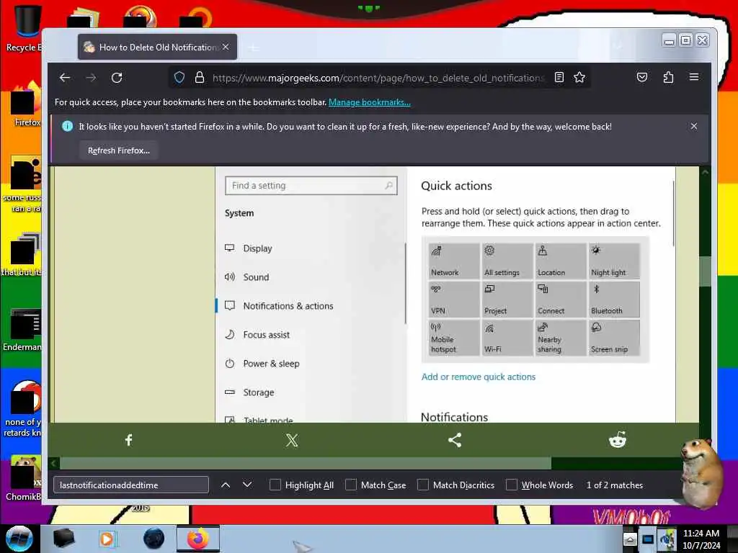
Task: Click the Mobile hotspot quick action tile
Action: point(454,338)
